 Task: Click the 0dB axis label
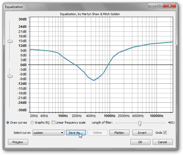tap(23, 65)
